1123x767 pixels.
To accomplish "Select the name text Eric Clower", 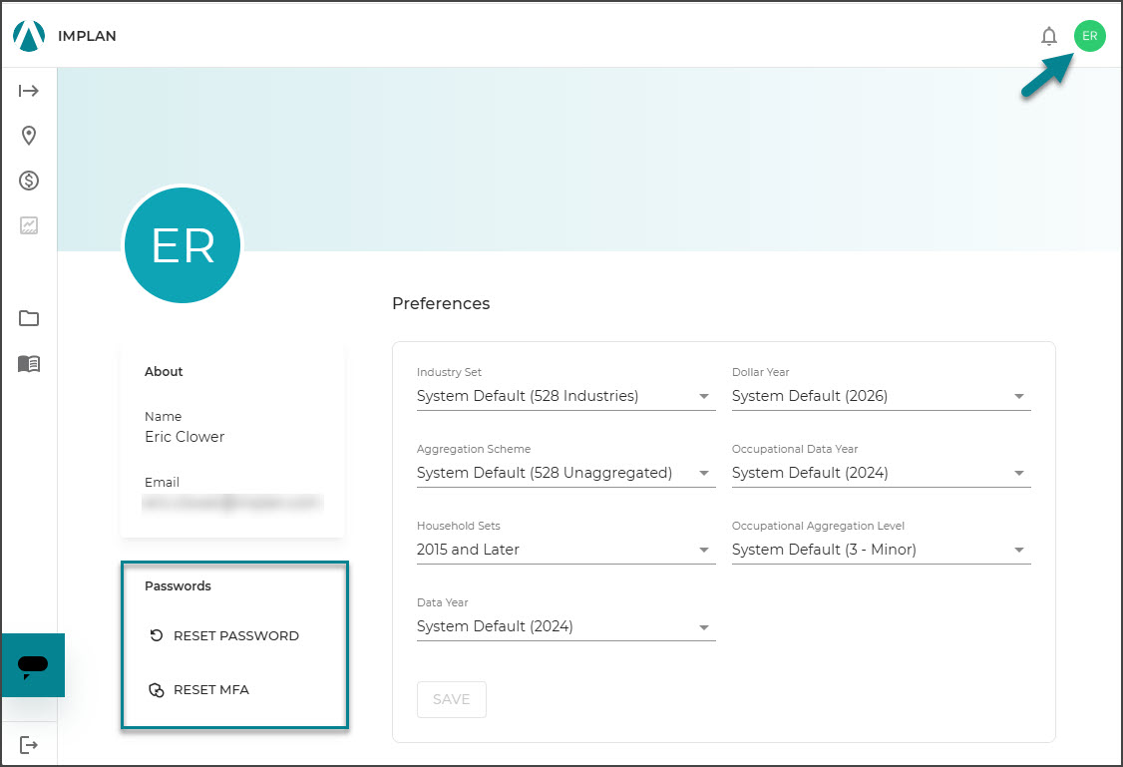I will (x=185, y=437).
